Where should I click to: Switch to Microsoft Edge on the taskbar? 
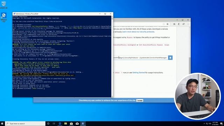click(x=60, y=124)
